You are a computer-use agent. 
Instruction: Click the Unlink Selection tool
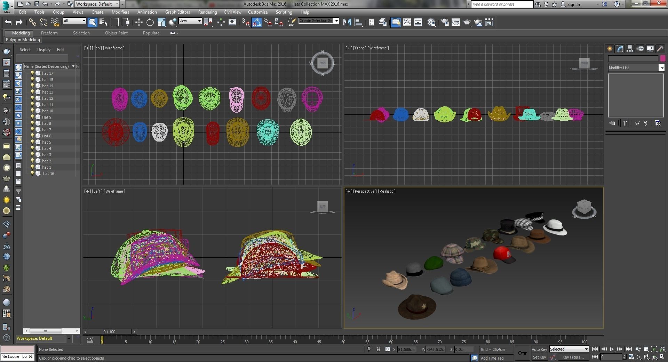(43, 22)
